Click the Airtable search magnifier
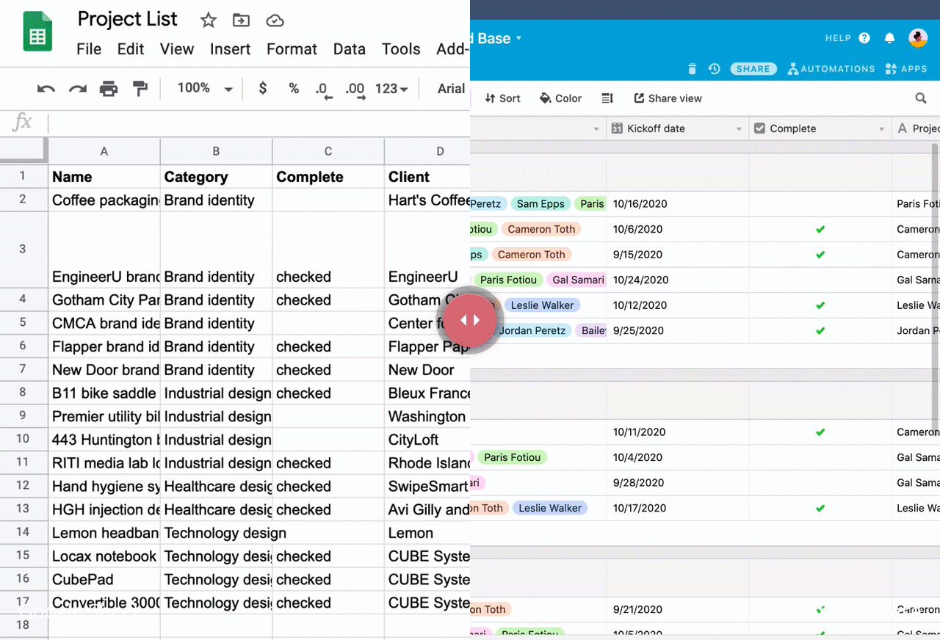940x640 pixels. pyautogui.click(x=921, y=98)
